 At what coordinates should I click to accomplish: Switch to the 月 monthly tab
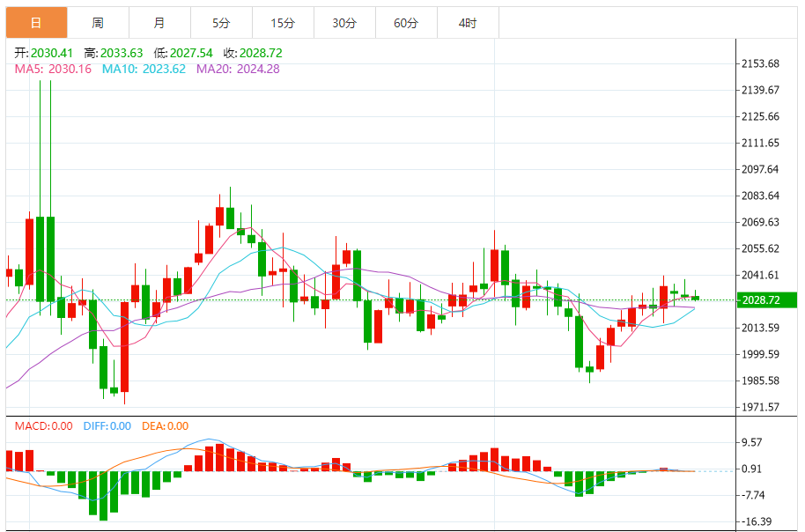tap(159, 23)
